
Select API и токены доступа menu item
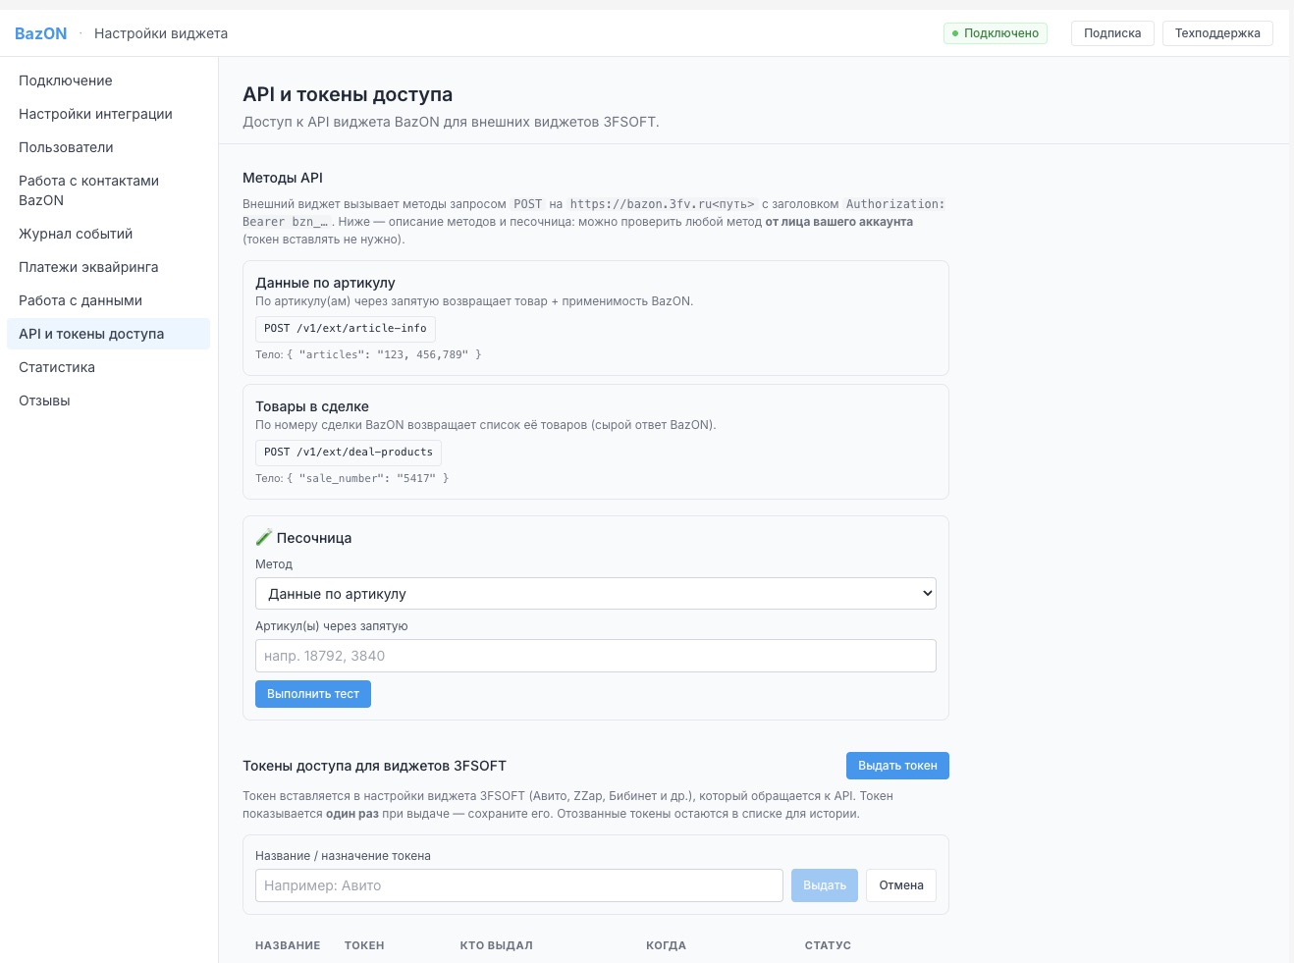(108, 334)
